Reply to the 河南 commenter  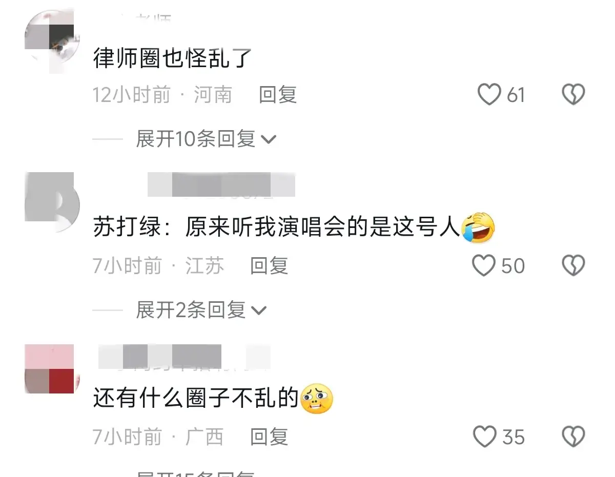pyautogui.click(x=278, y=95)
